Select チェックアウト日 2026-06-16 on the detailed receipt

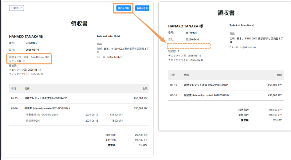click(x=26, y=74)
